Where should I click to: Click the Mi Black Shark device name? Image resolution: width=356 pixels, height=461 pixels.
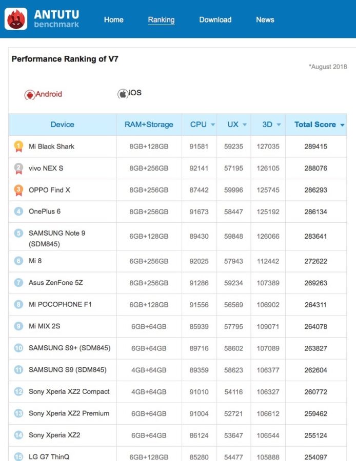tap(51, 146)
